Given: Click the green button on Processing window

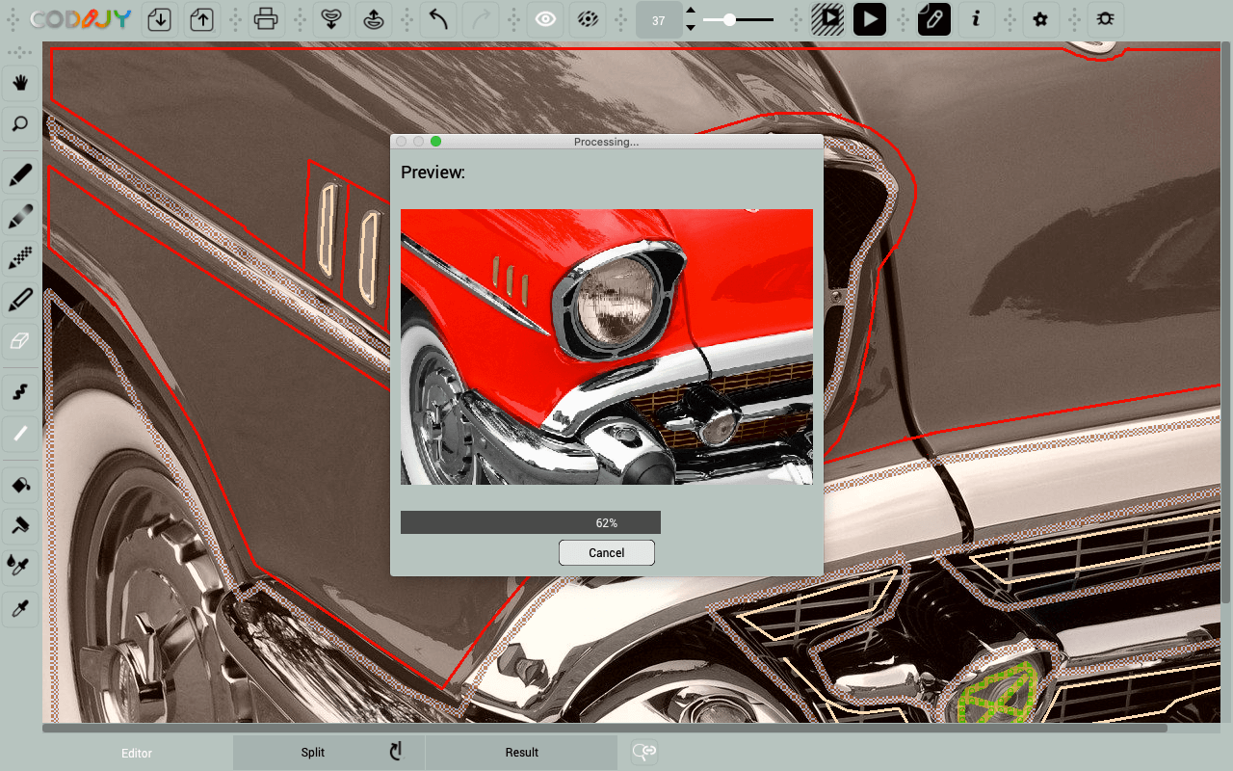Looking at the screenshot, I should pos(435,142).
